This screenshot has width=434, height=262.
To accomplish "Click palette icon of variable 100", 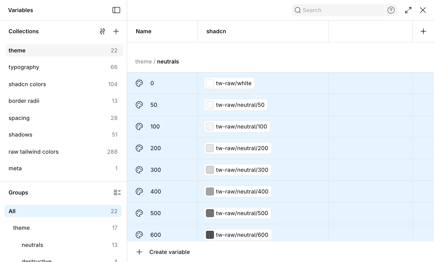I will pyautogui.click(x=139, y=126).
